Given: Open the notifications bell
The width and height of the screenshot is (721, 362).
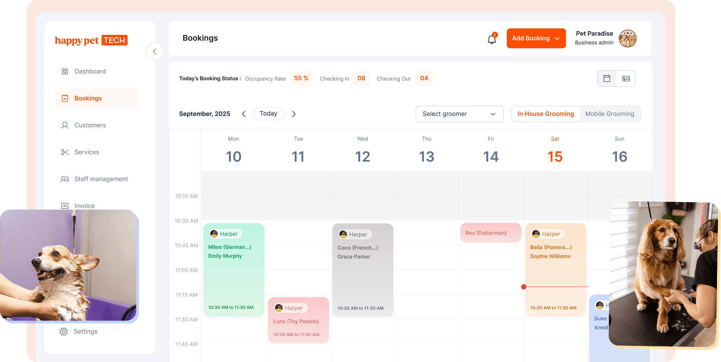Looking at the screenshot, I should (x=492, y=39).
